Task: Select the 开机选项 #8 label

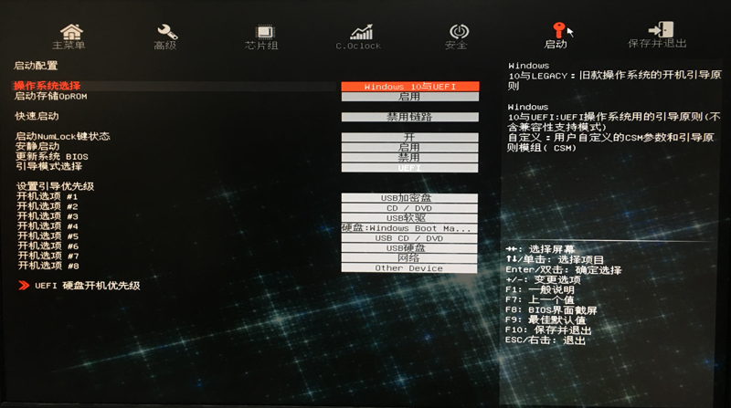Action: point(48,266)
